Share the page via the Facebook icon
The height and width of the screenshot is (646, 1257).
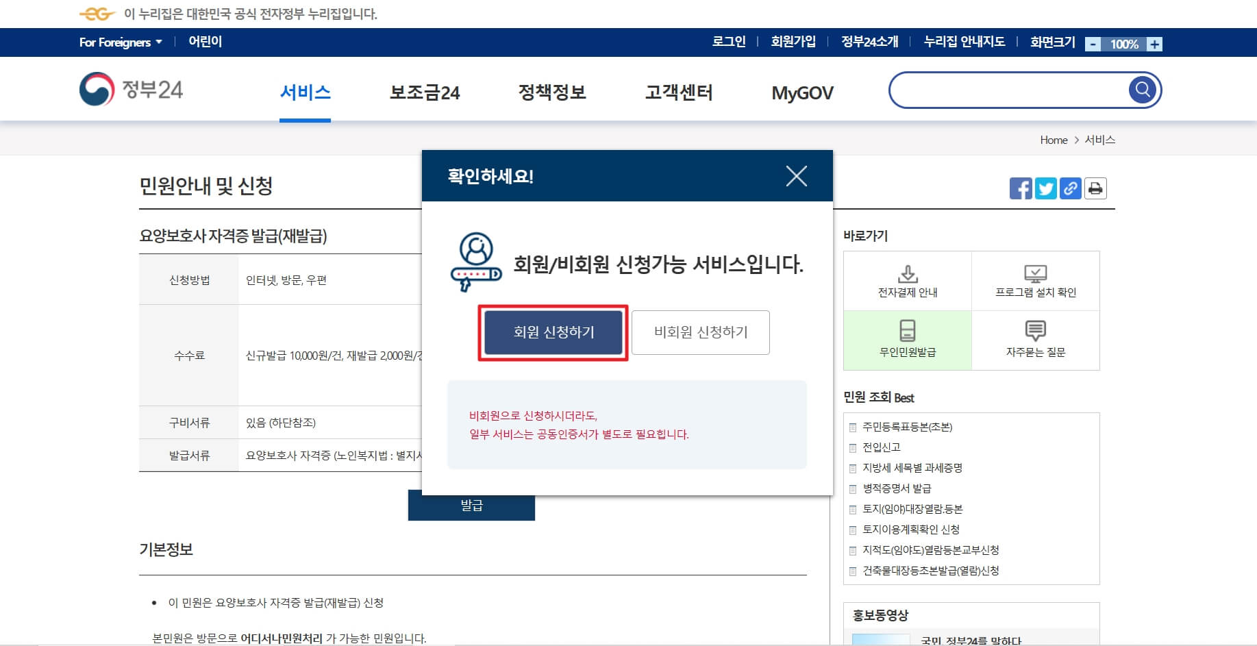1021,189
